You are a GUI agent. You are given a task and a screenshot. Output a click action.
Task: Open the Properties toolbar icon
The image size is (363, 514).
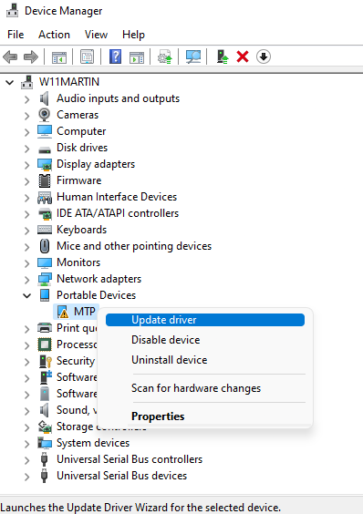tap(87, 57)
